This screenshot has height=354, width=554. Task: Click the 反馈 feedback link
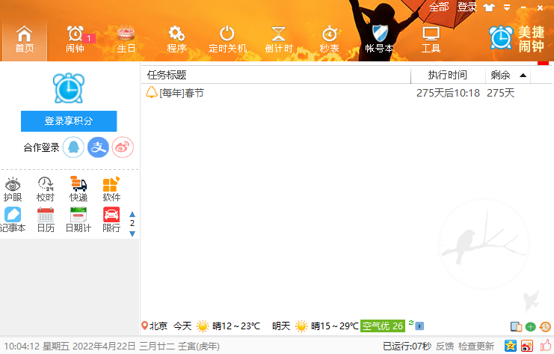[445, 347]
